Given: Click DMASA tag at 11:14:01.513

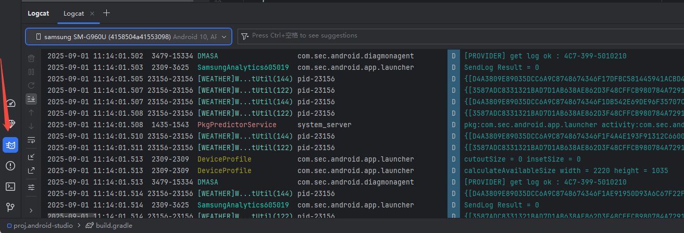Looking at the screenshot, I should click(x=208, y=182).
